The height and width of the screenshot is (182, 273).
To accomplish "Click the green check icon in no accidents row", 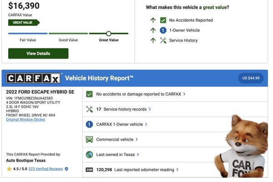I will [x=89, y=94].
